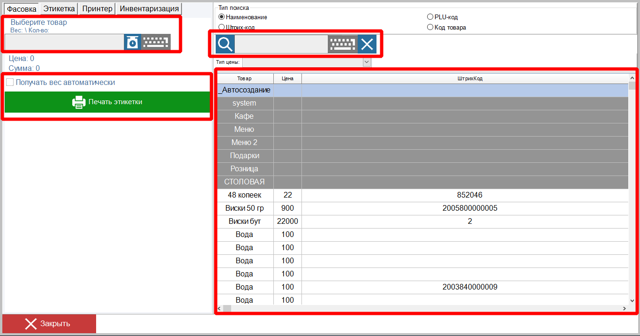Choose "Наименование" search type
This screenshot has height=336, width=640.
(x=222, y=17)
